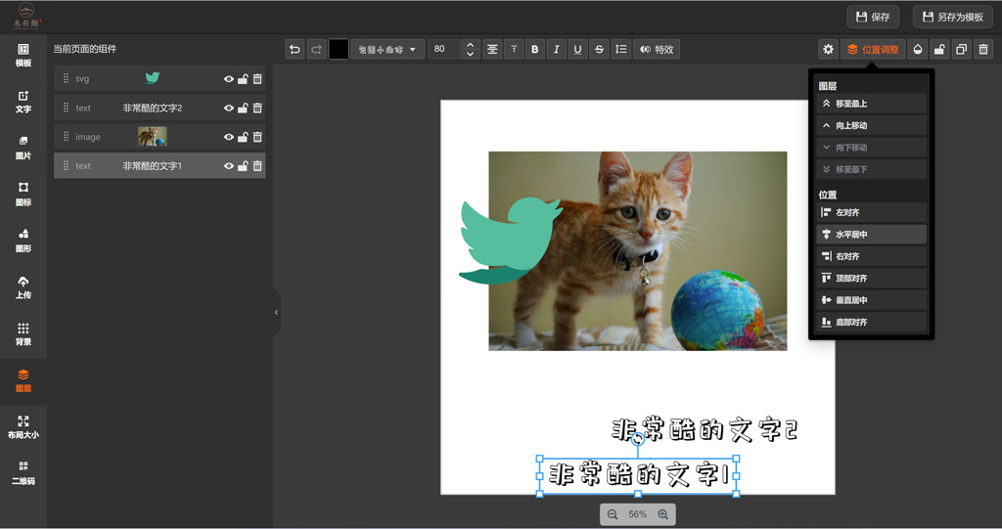Choose 底部对齐 align bottom
This screenshot has width=1002, height=529.
tap(871, 322)
